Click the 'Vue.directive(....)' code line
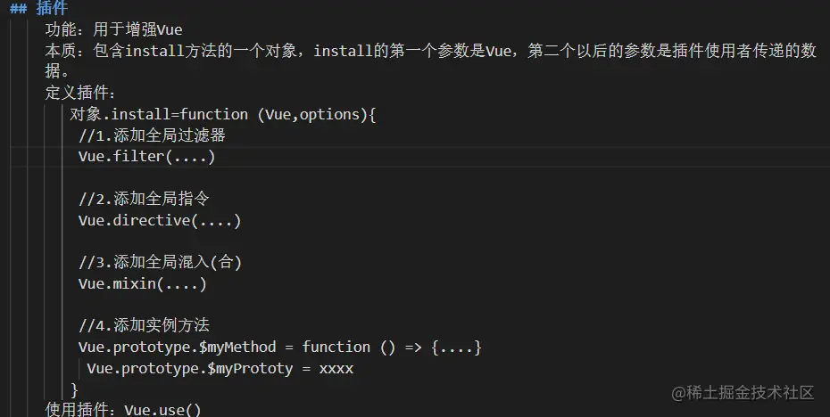The width and height of the screenshot is (830, 417). point(159,220)
